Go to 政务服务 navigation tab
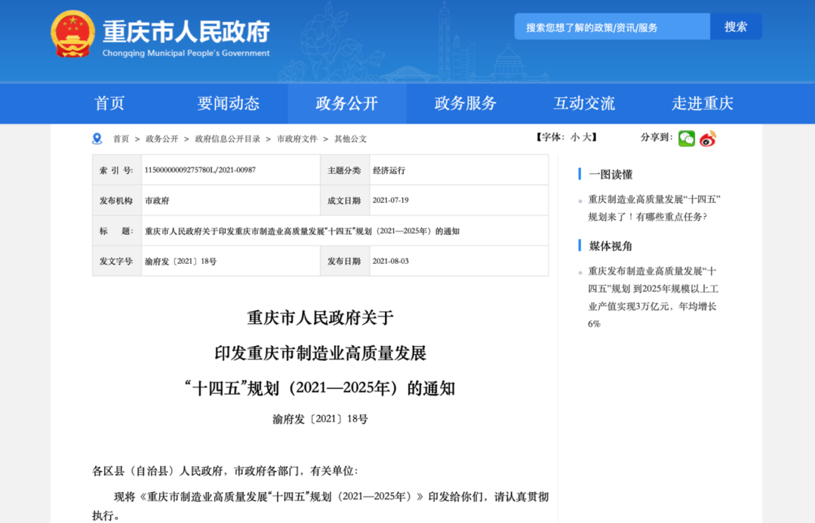 click(466, 103)
